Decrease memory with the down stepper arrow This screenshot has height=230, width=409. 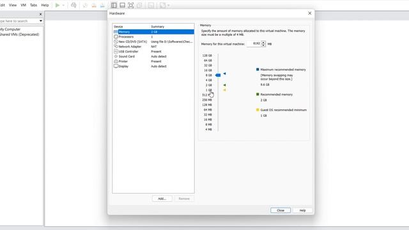263,45
